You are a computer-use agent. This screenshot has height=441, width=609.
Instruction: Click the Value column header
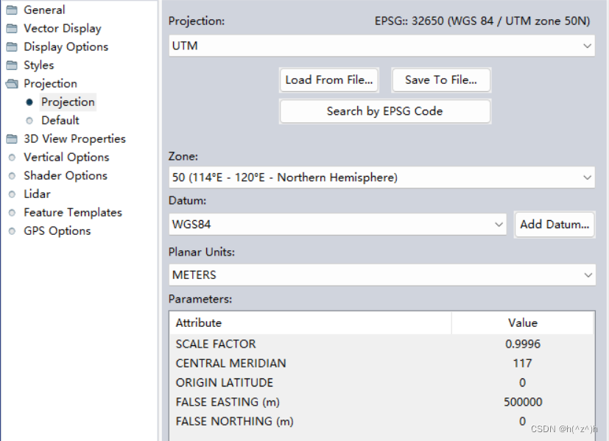(x=523, y=323)
